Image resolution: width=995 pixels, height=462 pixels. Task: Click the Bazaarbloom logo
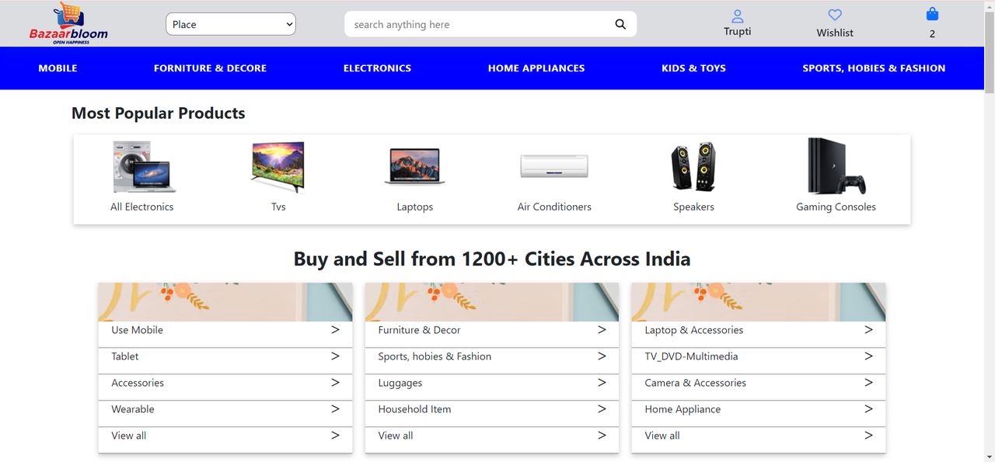point(68,23)
